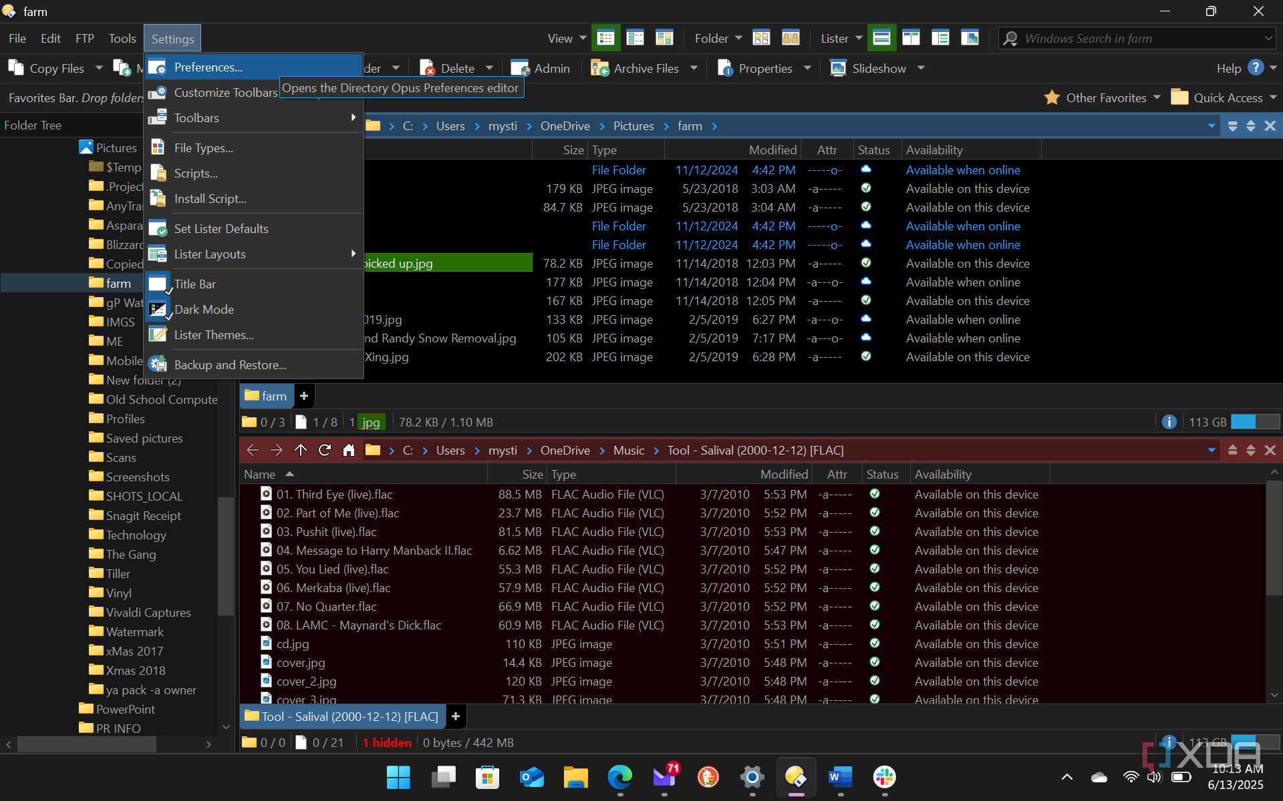Open the Quick Access dropdown arrow
Screen dimensions: 1283x801
1273,97
